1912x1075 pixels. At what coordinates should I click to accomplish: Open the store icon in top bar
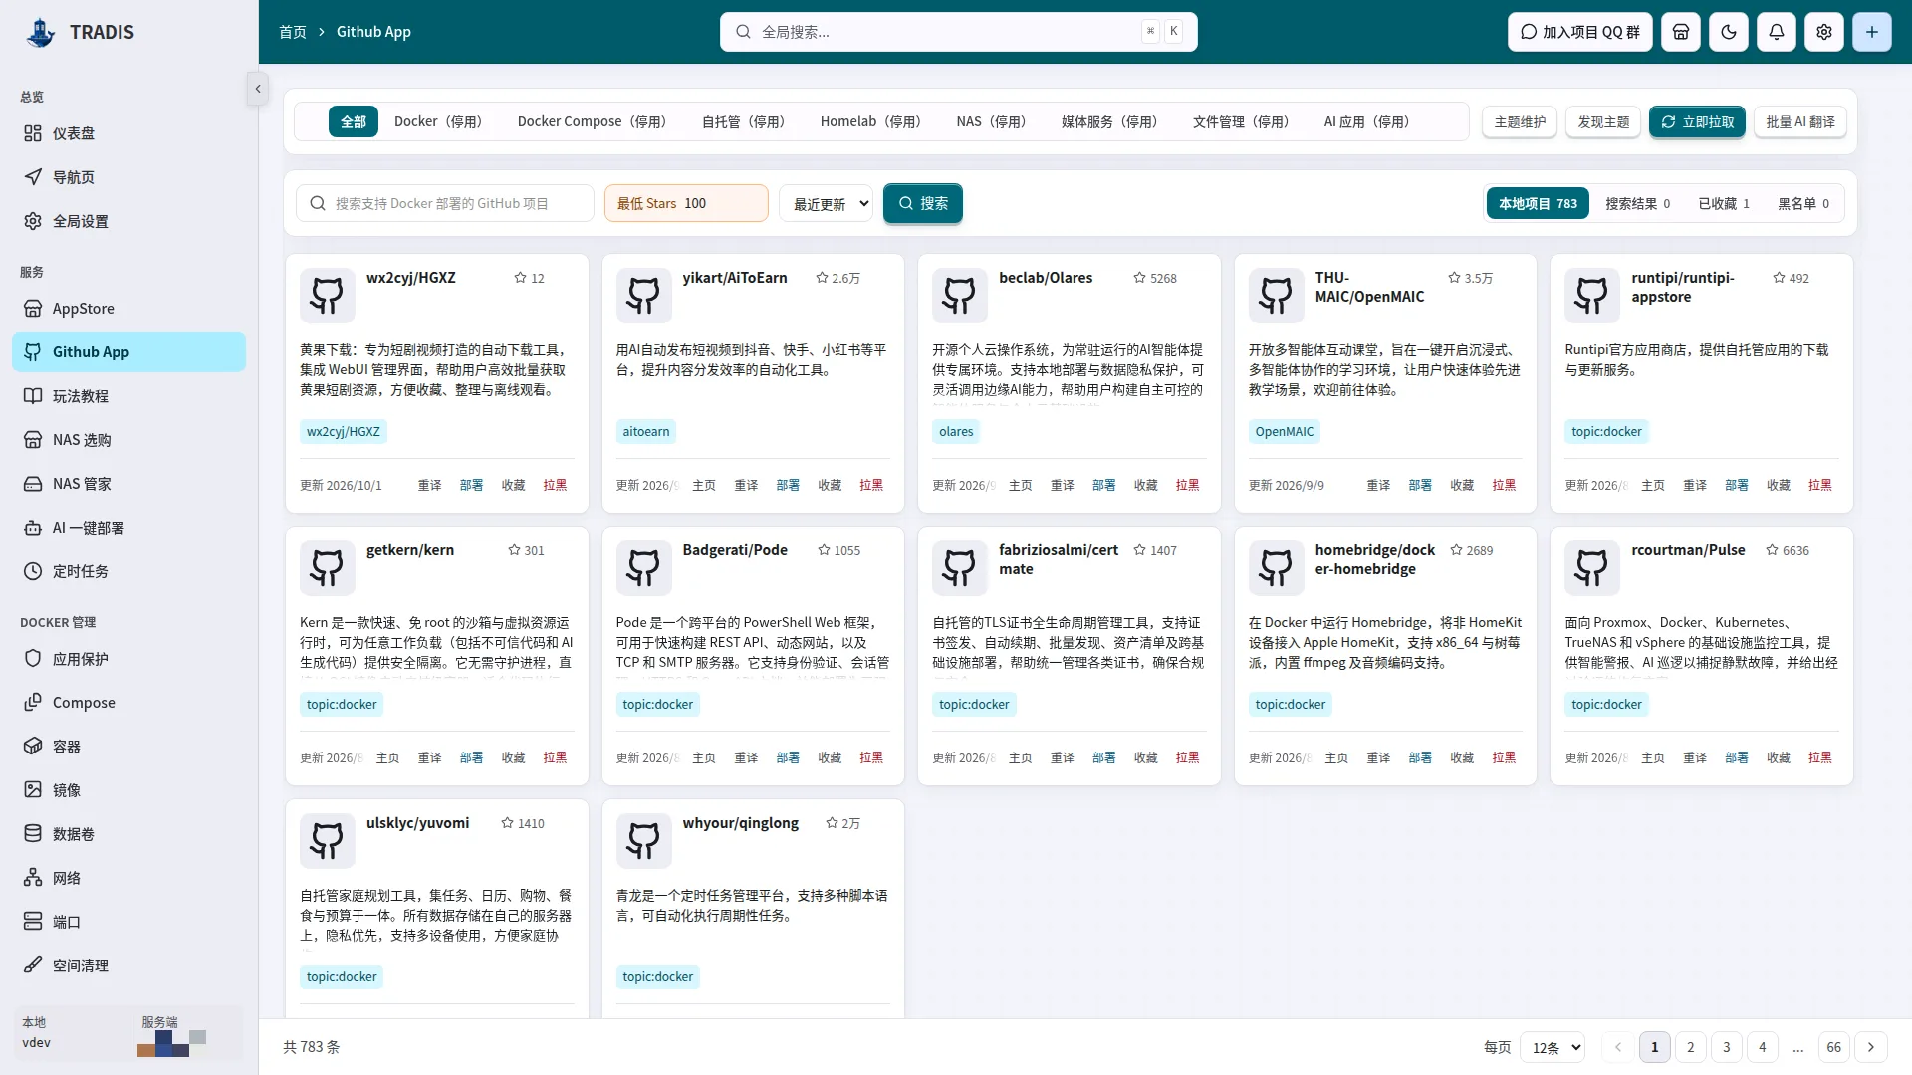[1681, 32]
